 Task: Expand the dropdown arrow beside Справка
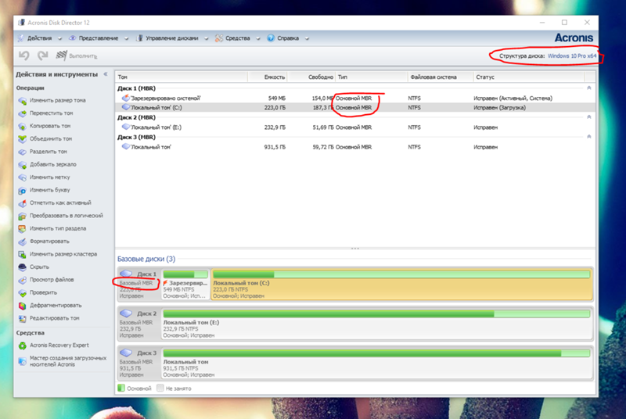point(307,38)
